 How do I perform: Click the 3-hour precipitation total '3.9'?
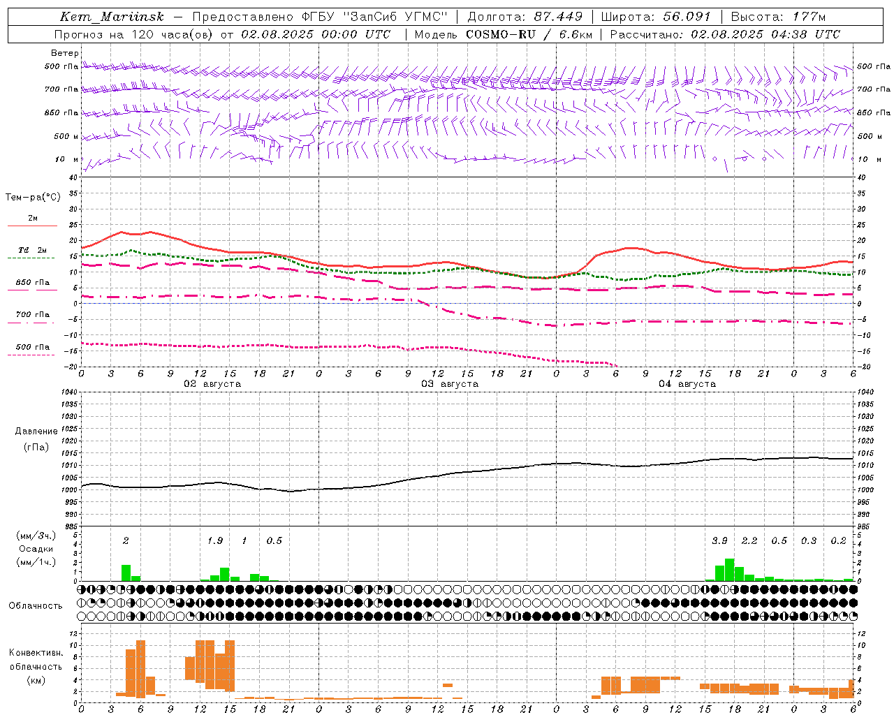(x=719, y=540)
